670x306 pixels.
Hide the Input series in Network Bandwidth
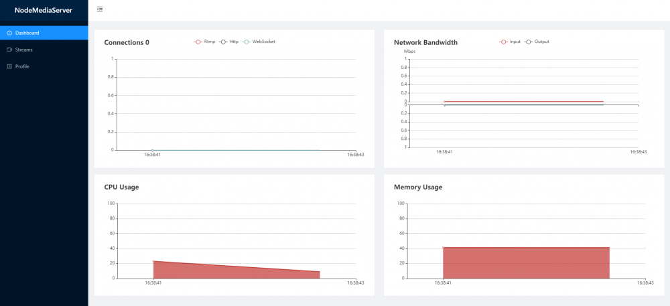pyautogui.click(x=510, y=42)
